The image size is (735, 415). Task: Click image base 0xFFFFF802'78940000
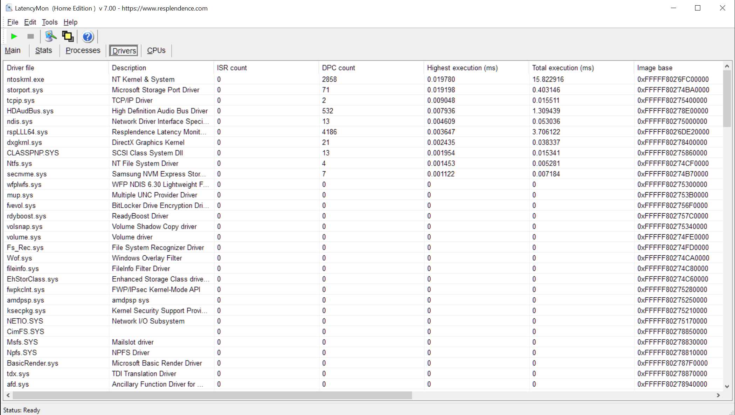672,384
